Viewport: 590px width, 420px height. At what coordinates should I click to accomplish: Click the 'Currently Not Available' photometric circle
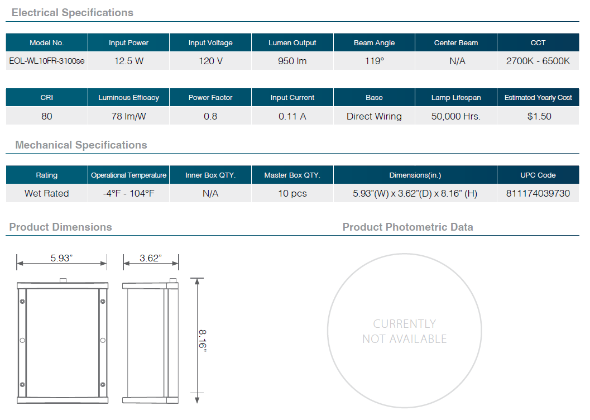pos(404,331)
